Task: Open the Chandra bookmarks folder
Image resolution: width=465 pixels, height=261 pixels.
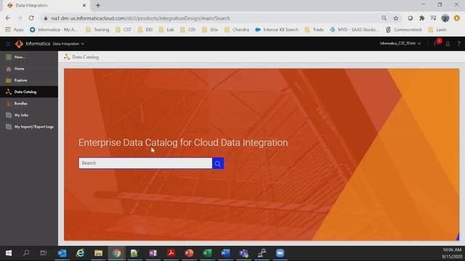Action: tap(237, 30)
